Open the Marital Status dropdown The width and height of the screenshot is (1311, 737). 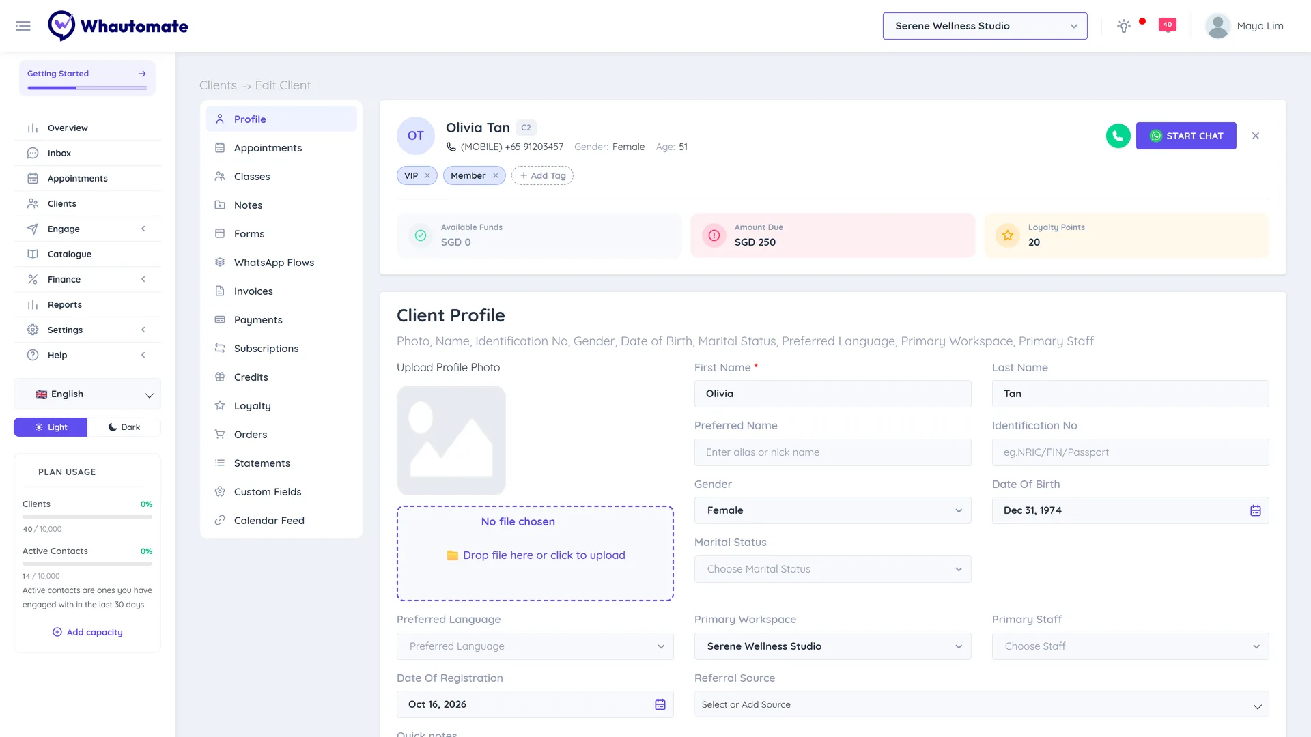tap(832, 569)
